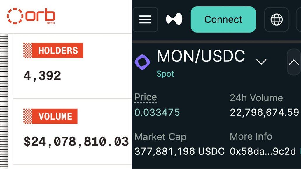Click the Hyperliquid logo icon
Viewport: 301px width, 169px height.
174,19
